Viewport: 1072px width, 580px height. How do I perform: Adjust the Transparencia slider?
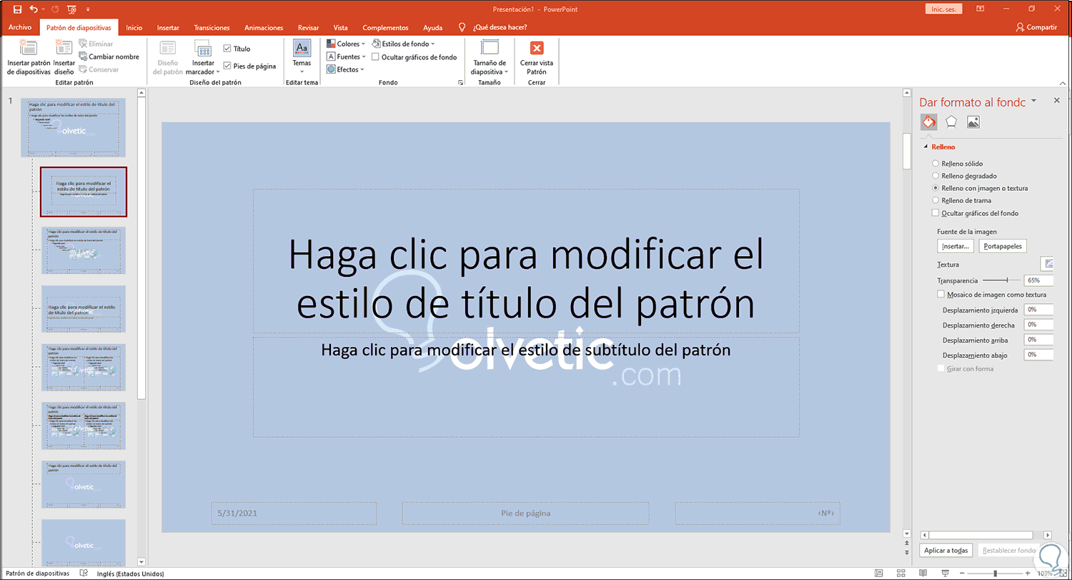1001,280
